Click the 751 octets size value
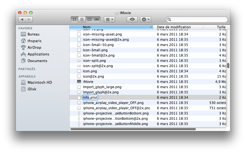The width and height of the screenshot is (246, 153). (x=218, y=108)
